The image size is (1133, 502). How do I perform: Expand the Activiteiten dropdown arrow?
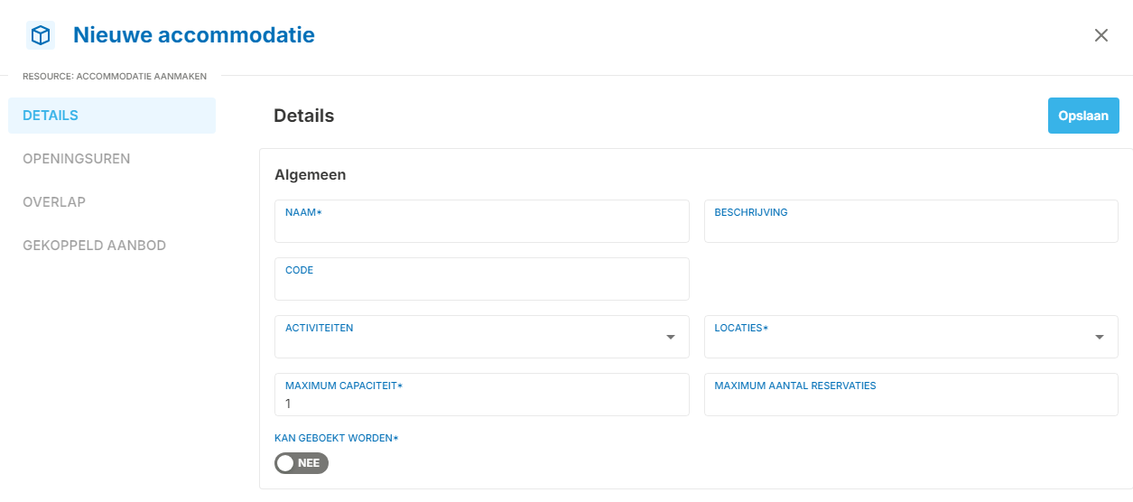point(671,337)
